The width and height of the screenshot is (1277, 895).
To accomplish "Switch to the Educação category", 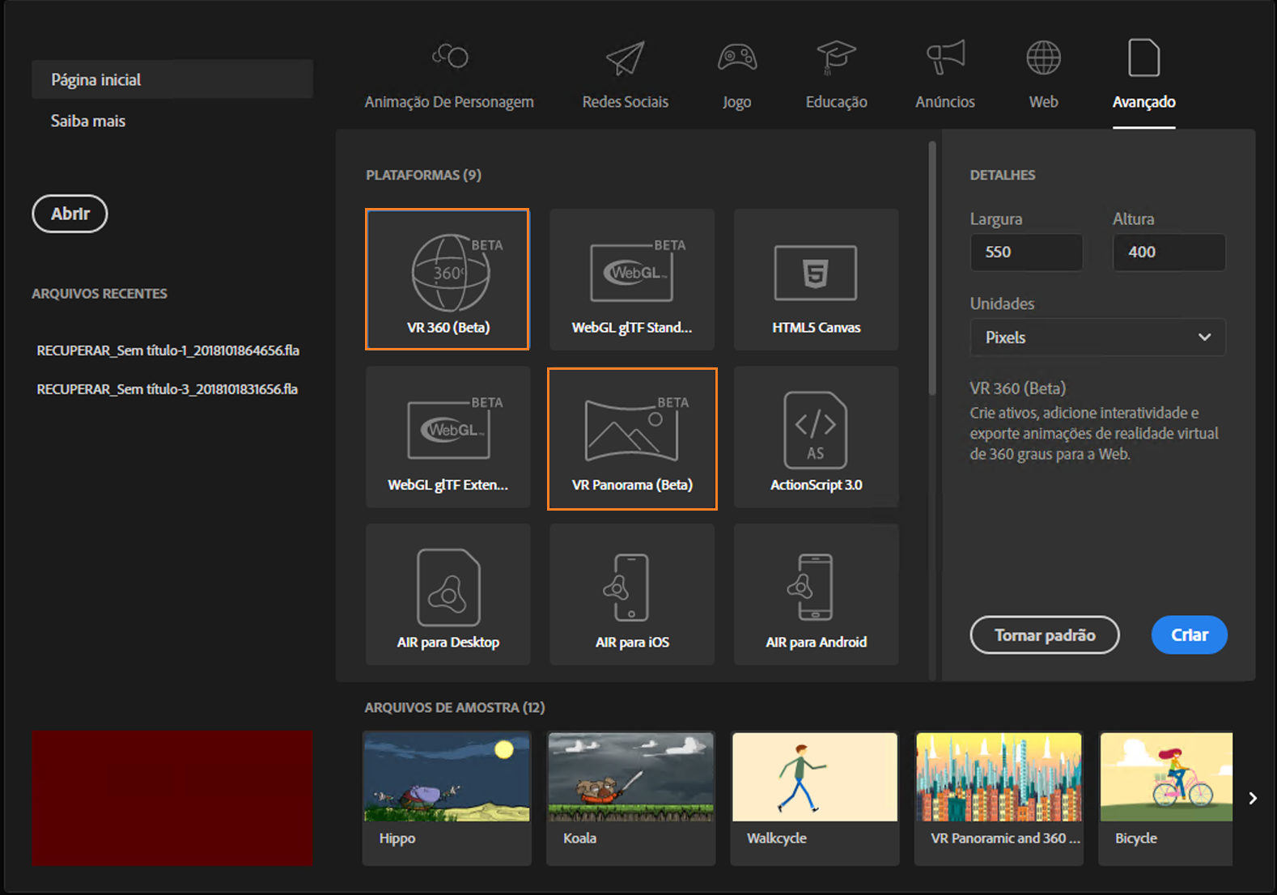I will click(x=836, y=77).
